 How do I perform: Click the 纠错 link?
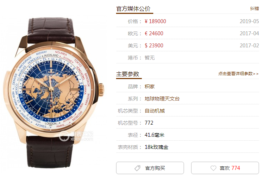254,9
